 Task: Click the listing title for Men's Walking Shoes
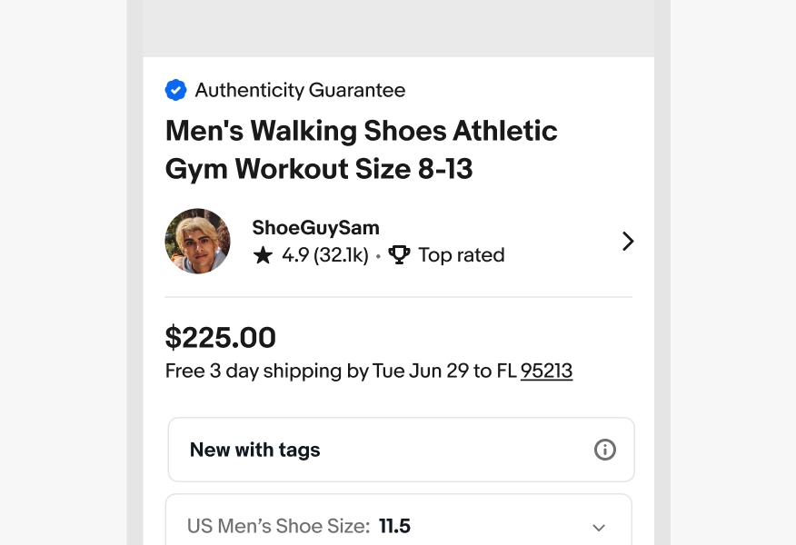[361, 150]
